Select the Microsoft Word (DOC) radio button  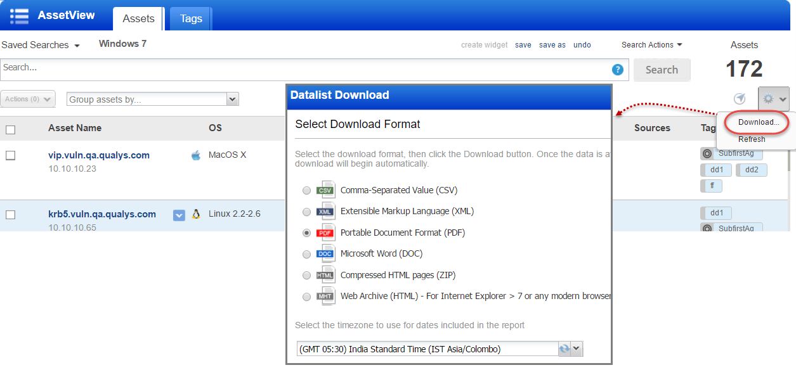tap(307, 254)
